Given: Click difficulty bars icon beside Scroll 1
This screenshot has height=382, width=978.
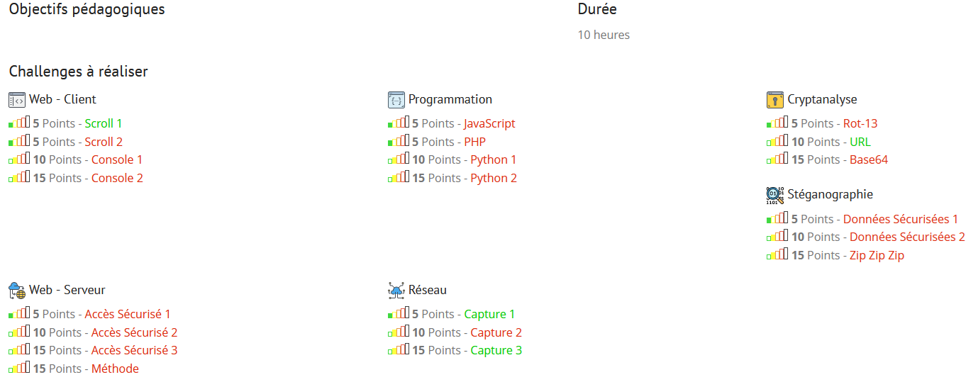Looking at the screenshot, I should coord(19,123).
